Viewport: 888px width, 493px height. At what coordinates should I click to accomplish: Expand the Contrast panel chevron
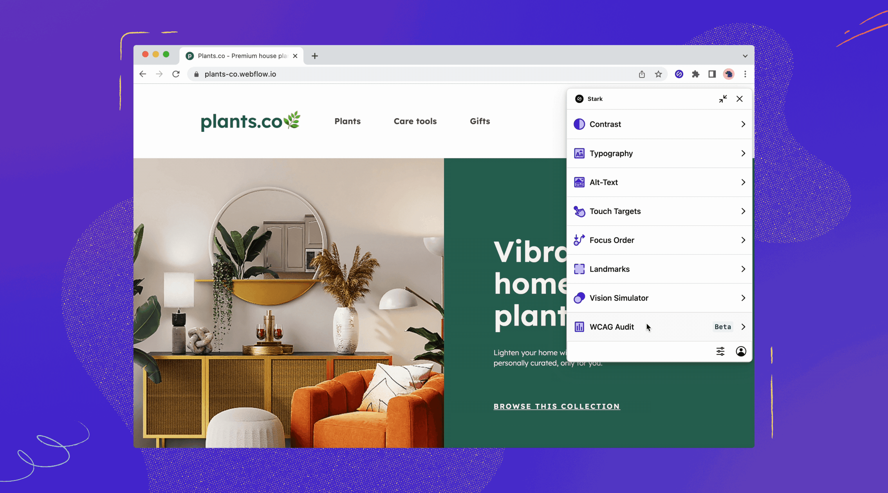(x=743, y=124)
